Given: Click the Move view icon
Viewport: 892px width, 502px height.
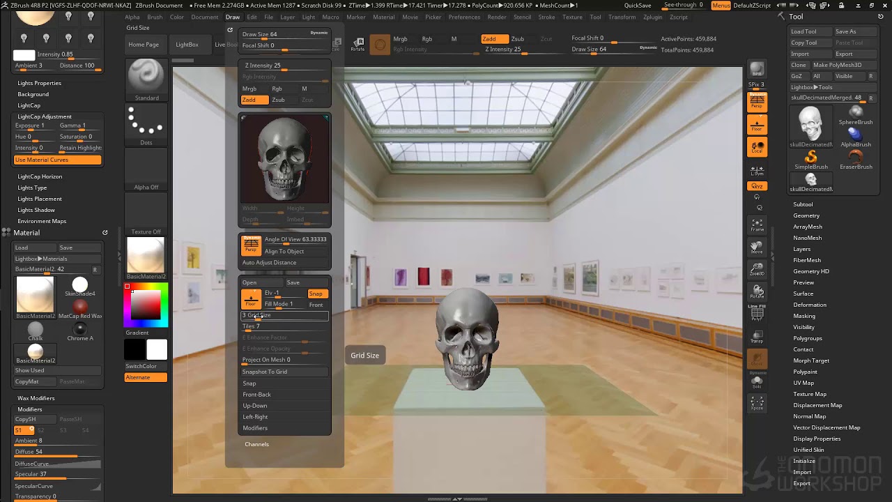Looking at the screenshot, I should pyautogui.click(x=757, y=247).
